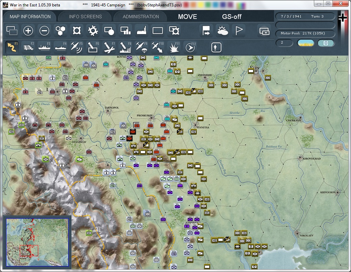Click the screen-with-bar-chart toolbar icon
This screenshot has width=351, height=272.
(x=125, y=30)
